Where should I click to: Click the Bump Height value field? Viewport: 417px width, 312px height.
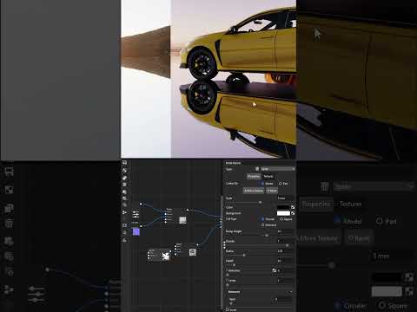coord(285,231)
